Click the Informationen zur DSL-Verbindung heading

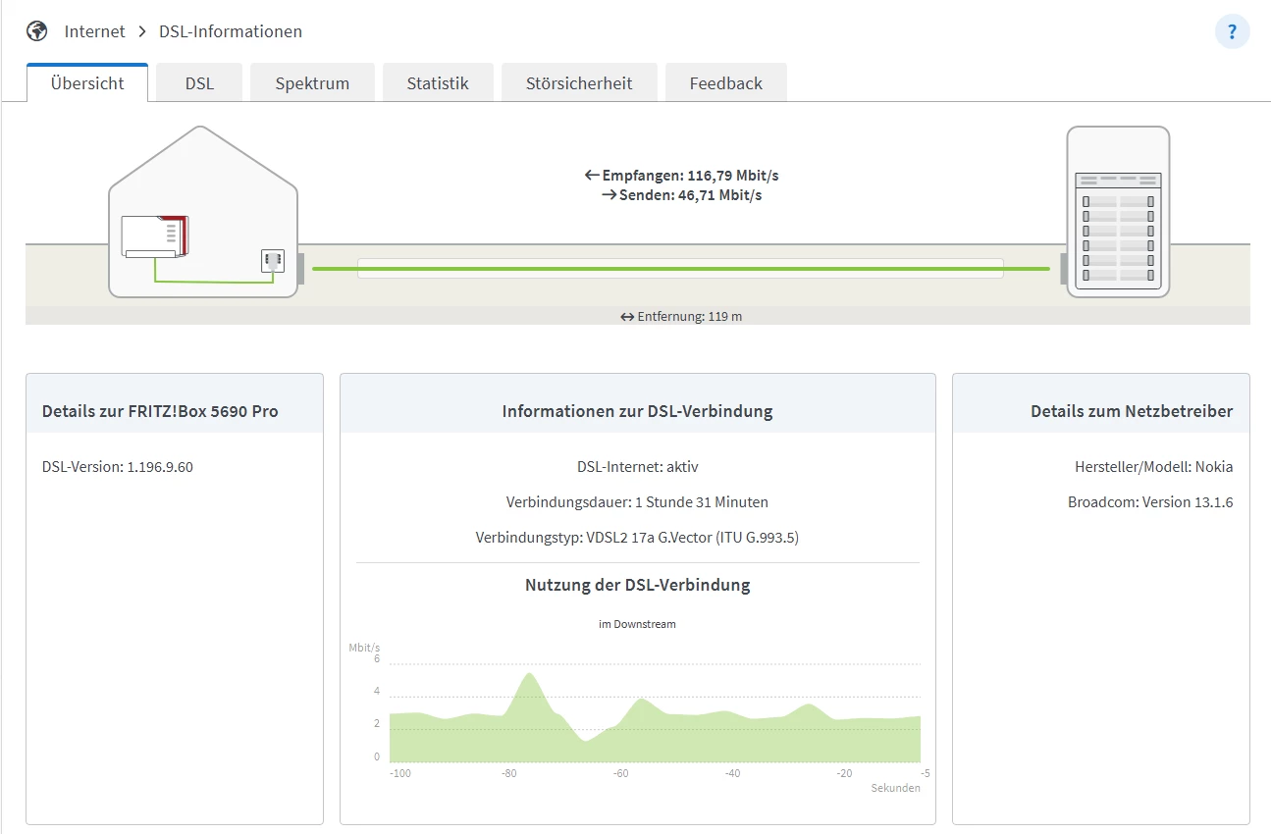pos(638,411)
